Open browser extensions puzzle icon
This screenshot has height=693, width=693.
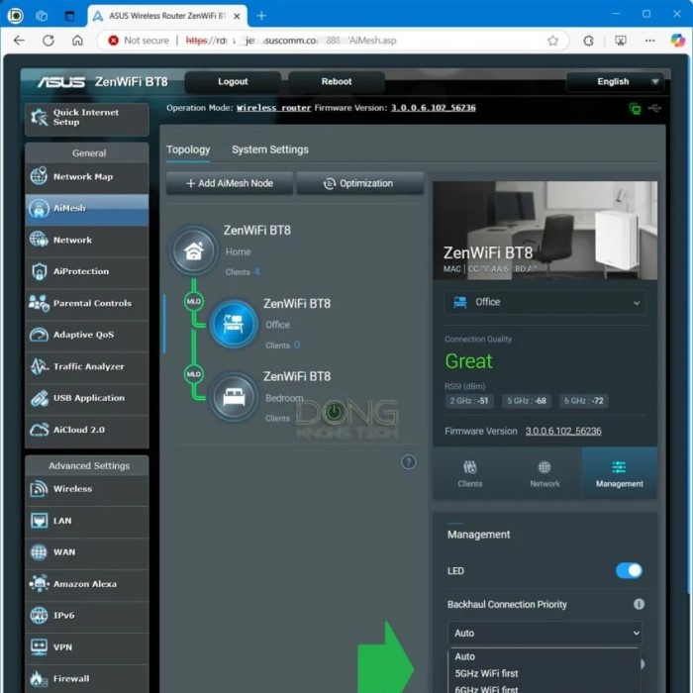pos(588,41)
